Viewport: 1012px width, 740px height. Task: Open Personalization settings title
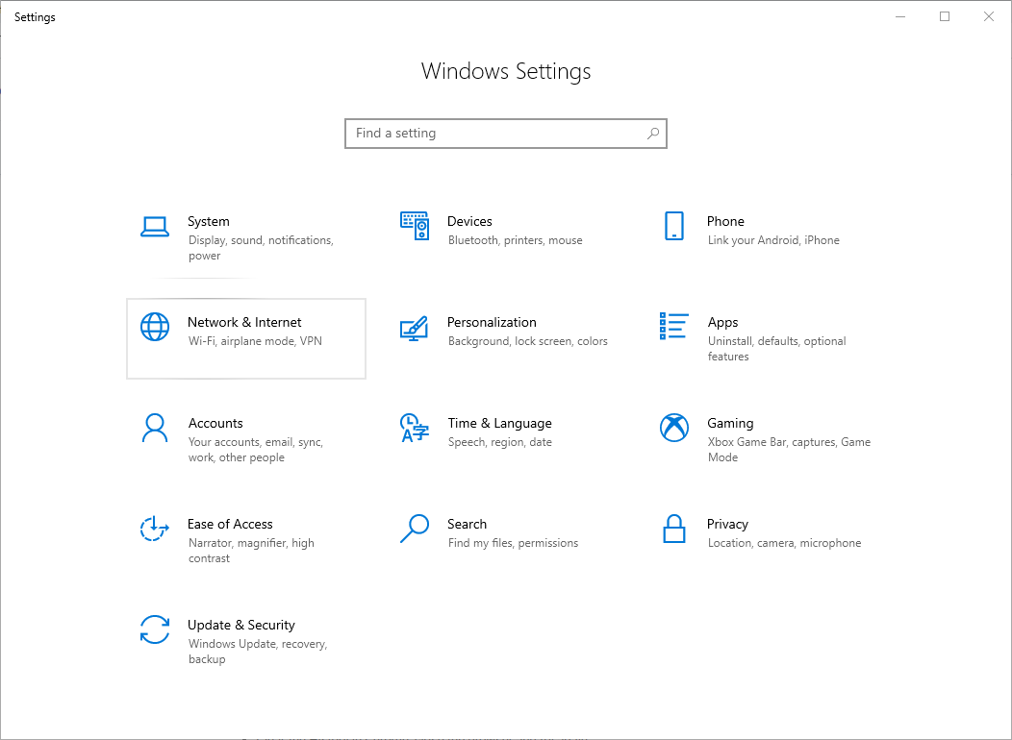point(492,322)
